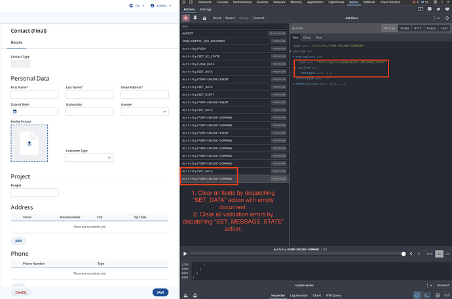
Task: Click the ADMIN user avatar icon
Action: pos(152,6)
